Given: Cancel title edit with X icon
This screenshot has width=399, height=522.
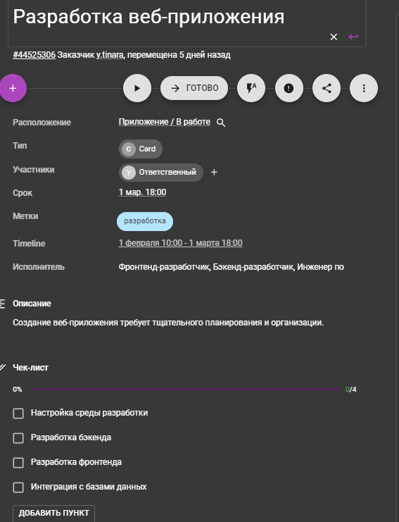Looking at the screenshot, I should [334, 37].
